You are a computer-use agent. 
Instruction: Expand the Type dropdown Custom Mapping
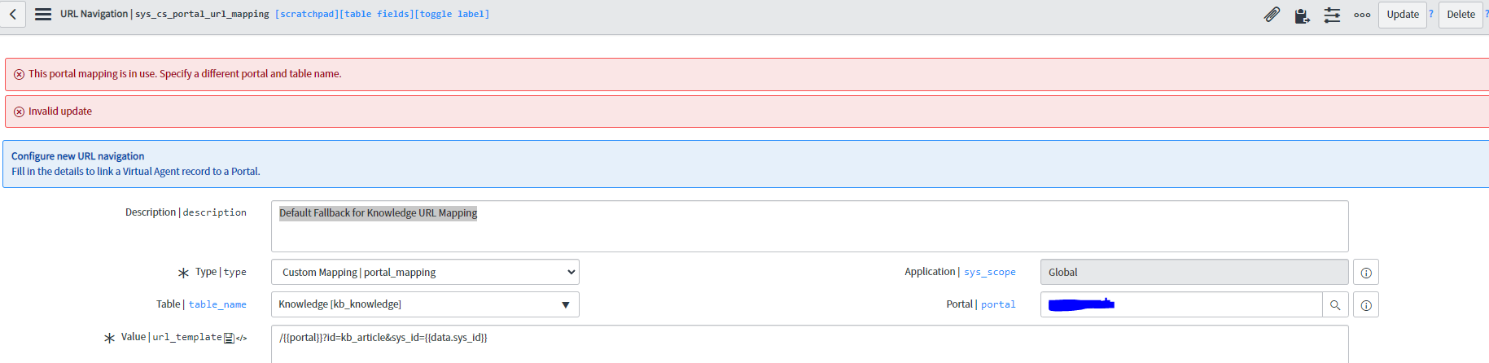[425, 272]
